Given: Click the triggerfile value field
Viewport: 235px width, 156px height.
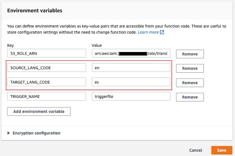Looking at the screenshot, I should pyautogui.click(x=131, y=96).
